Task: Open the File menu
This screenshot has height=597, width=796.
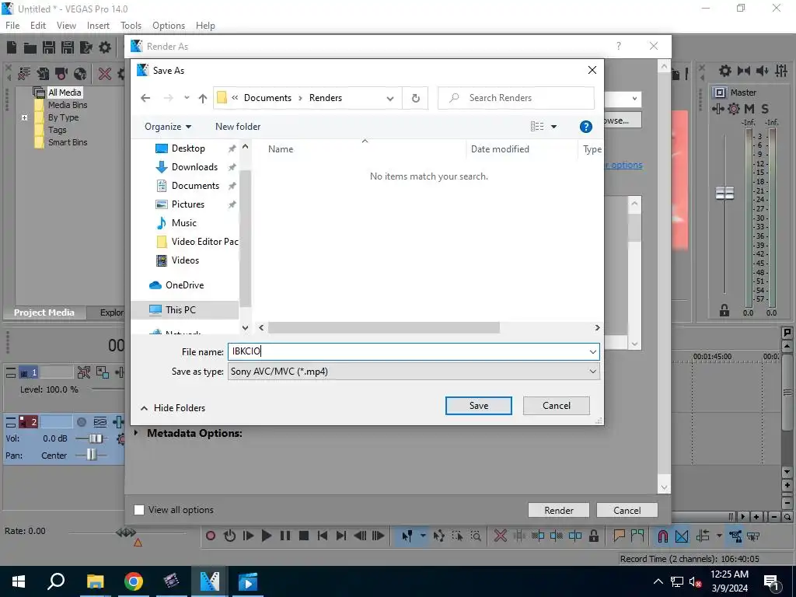Action: (12, 26)
